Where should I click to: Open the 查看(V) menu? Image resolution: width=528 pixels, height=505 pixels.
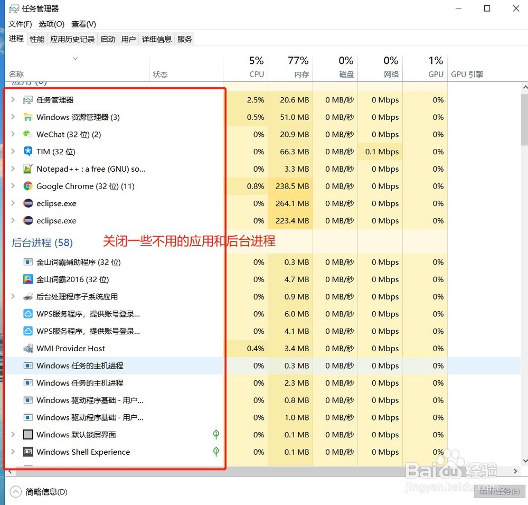pos(84,24)
